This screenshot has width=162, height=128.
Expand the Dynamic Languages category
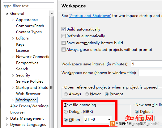coord(7,125)
